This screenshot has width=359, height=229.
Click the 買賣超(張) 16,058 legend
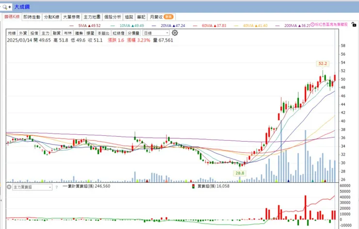click(x=213, y=186)
